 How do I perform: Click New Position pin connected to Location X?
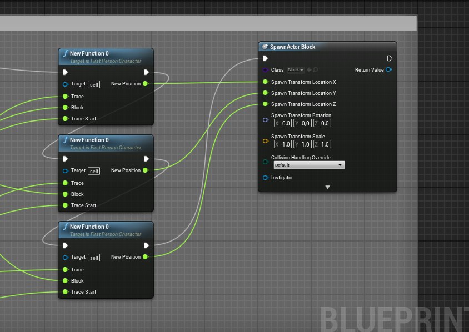coord(146,84)
